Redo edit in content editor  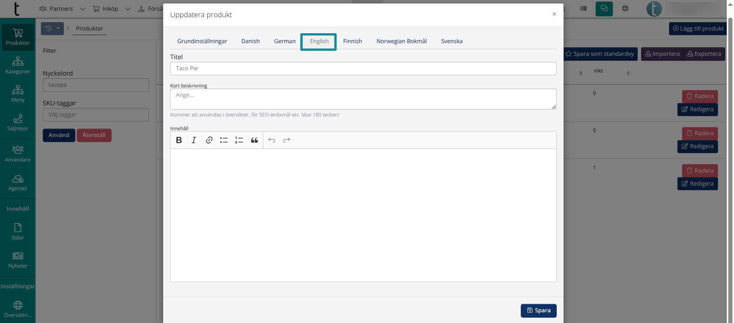tap(287, 140)
